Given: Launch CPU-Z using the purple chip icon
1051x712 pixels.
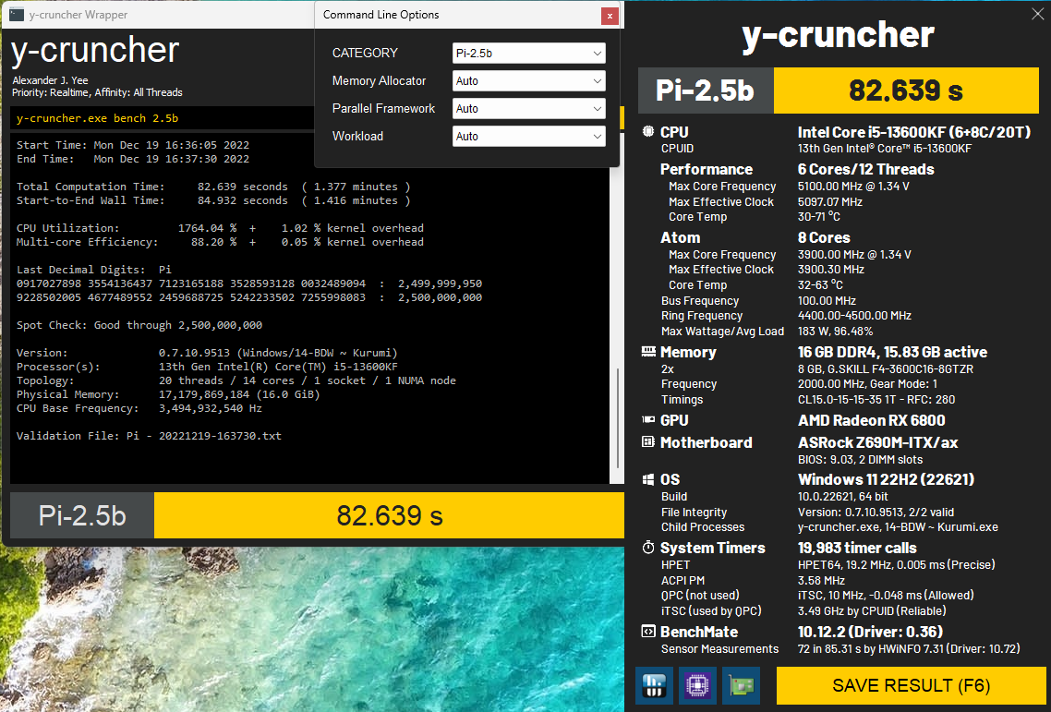Looking at the screenshot, I should (698, 685).
